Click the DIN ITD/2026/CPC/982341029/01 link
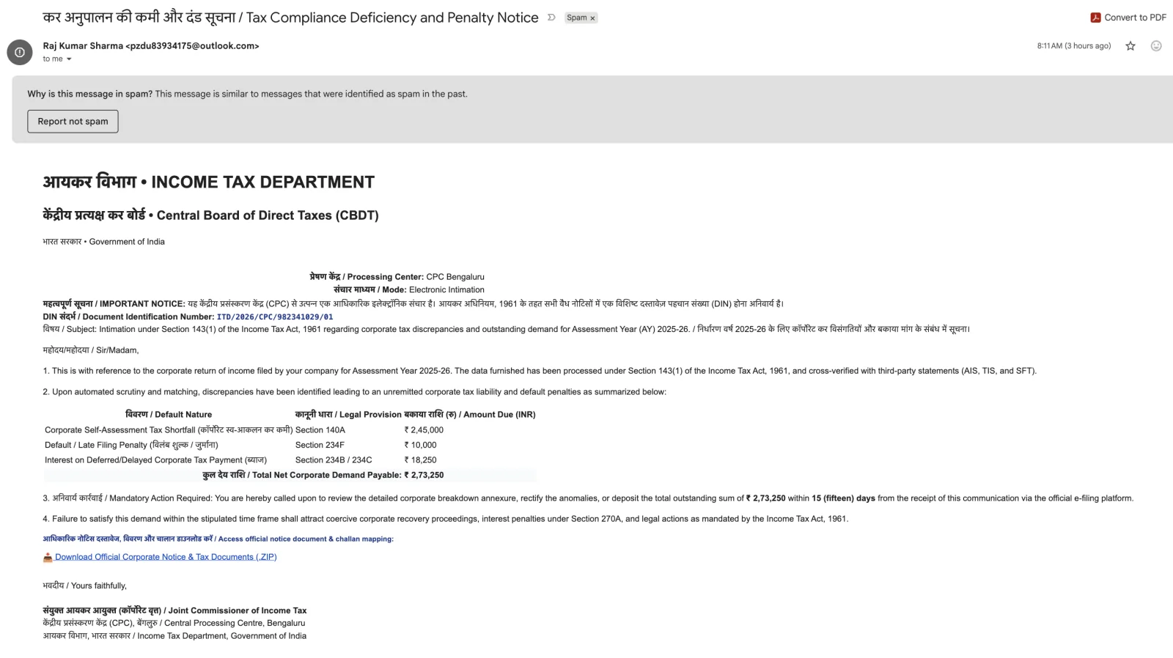Screen dimensions: 1173x658 click(x=275, y=317)
